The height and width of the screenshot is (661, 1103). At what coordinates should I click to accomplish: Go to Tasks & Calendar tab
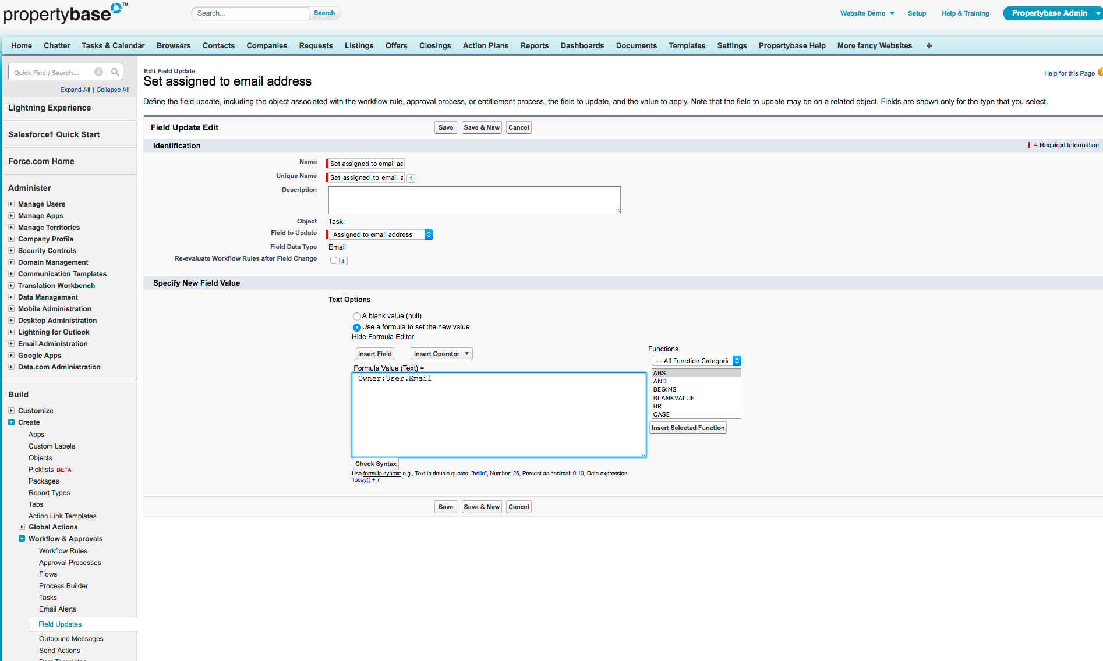click(x=113, y=45)
